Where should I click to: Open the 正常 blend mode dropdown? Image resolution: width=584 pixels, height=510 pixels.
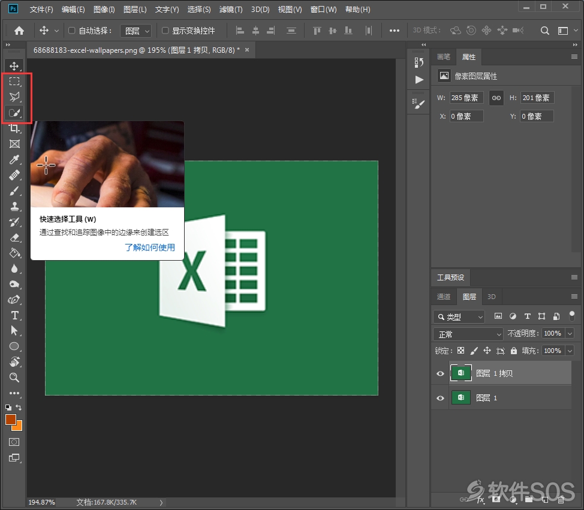click(x=468, y=334)
